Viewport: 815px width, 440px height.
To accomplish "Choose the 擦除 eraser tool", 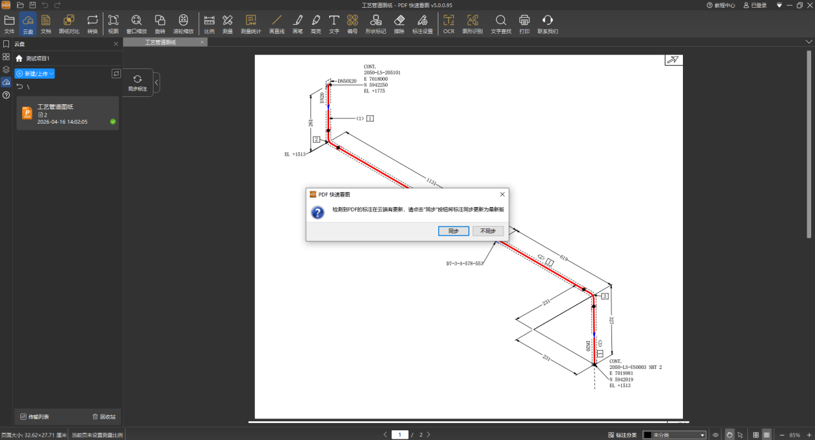I will 399,24.
